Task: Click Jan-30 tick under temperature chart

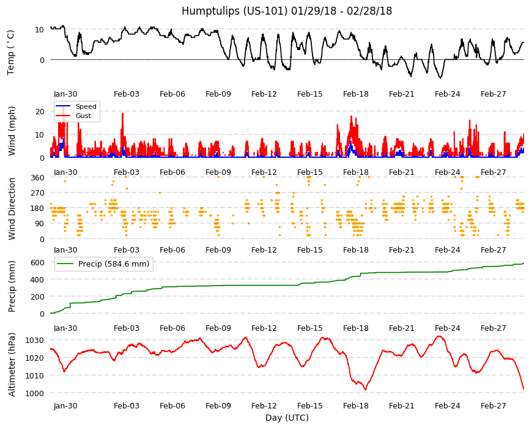Action: click(65, 94)
